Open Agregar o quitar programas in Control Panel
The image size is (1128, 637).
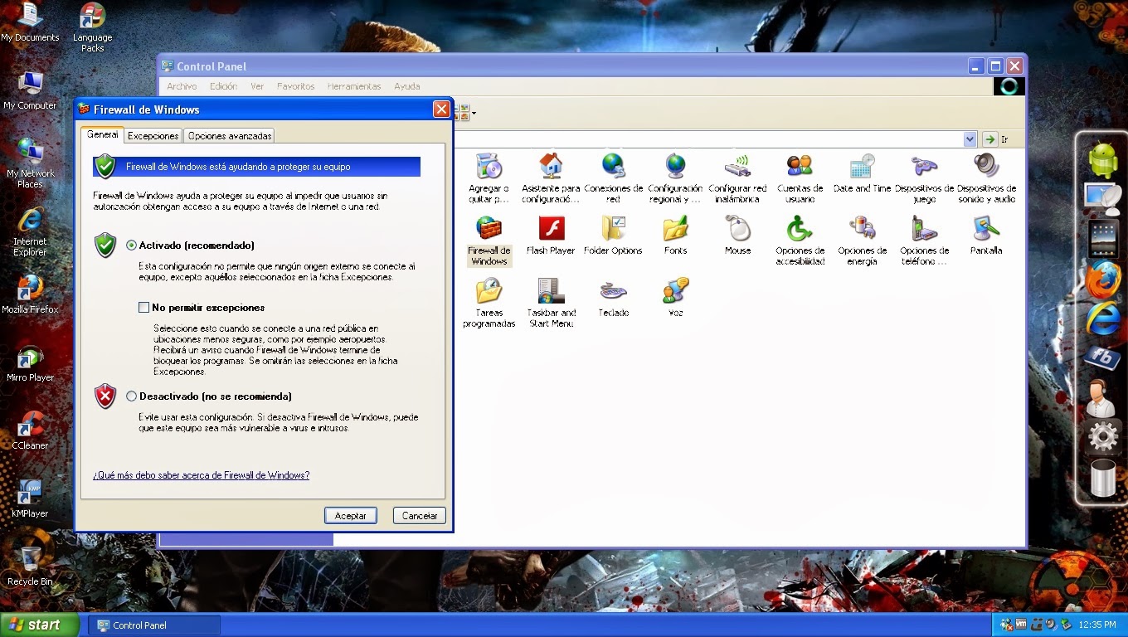489,177
